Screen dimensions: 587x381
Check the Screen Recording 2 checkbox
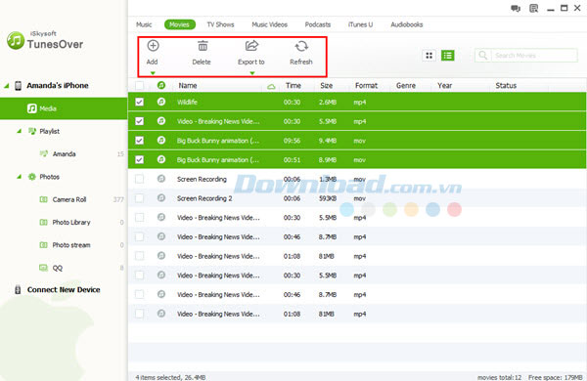139,198
